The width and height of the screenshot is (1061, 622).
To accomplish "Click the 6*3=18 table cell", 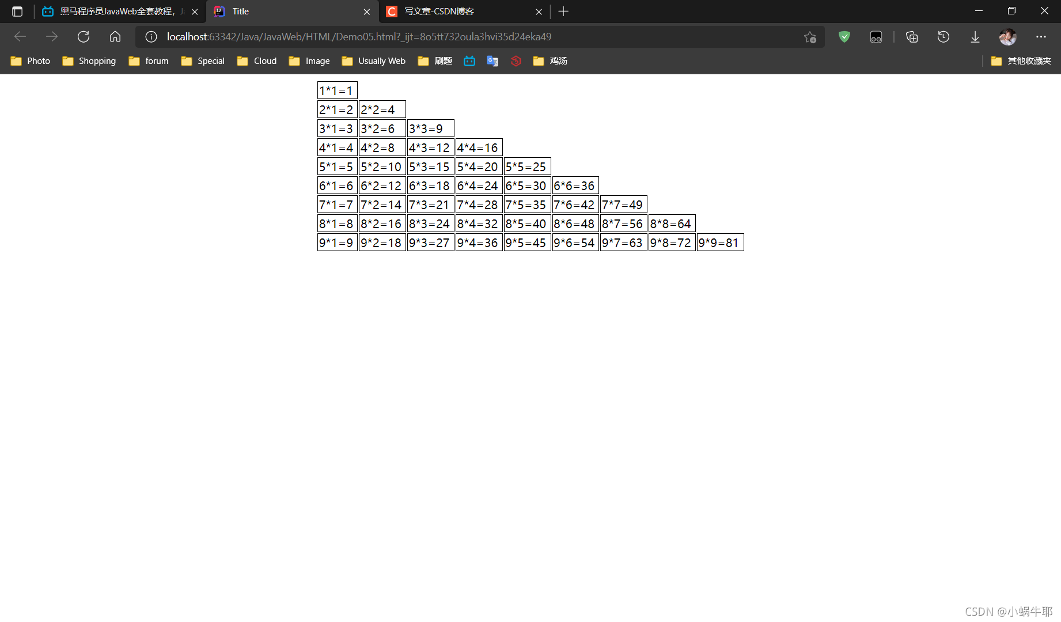I will point(431,185).
